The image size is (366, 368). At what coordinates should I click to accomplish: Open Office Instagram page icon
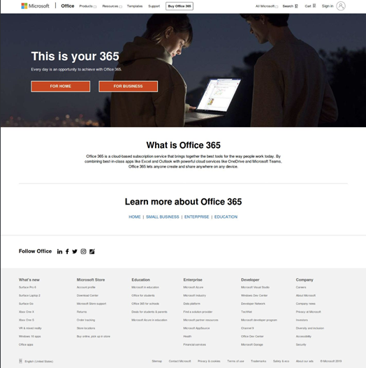tap(83, 251)
